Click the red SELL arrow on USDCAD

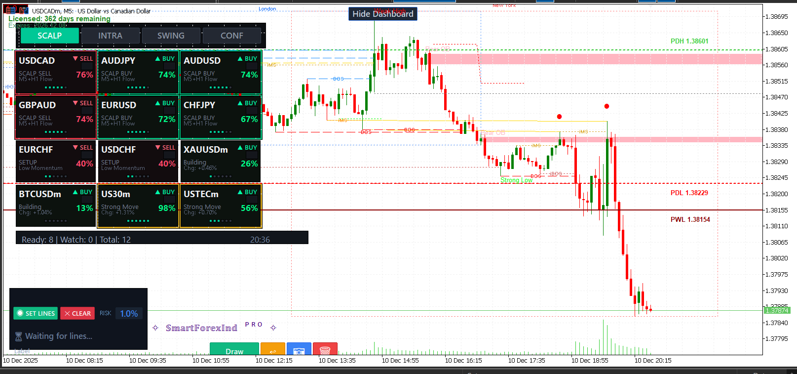tap(76, 58)
